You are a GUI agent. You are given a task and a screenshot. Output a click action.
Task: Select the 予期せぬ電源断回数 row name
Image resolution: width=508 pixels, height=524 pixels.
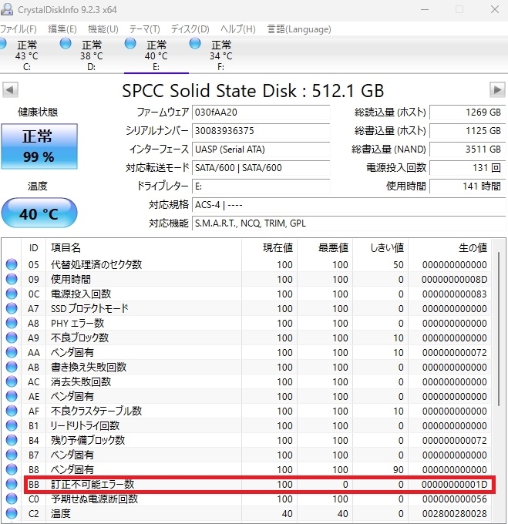(x=95, y=499)
